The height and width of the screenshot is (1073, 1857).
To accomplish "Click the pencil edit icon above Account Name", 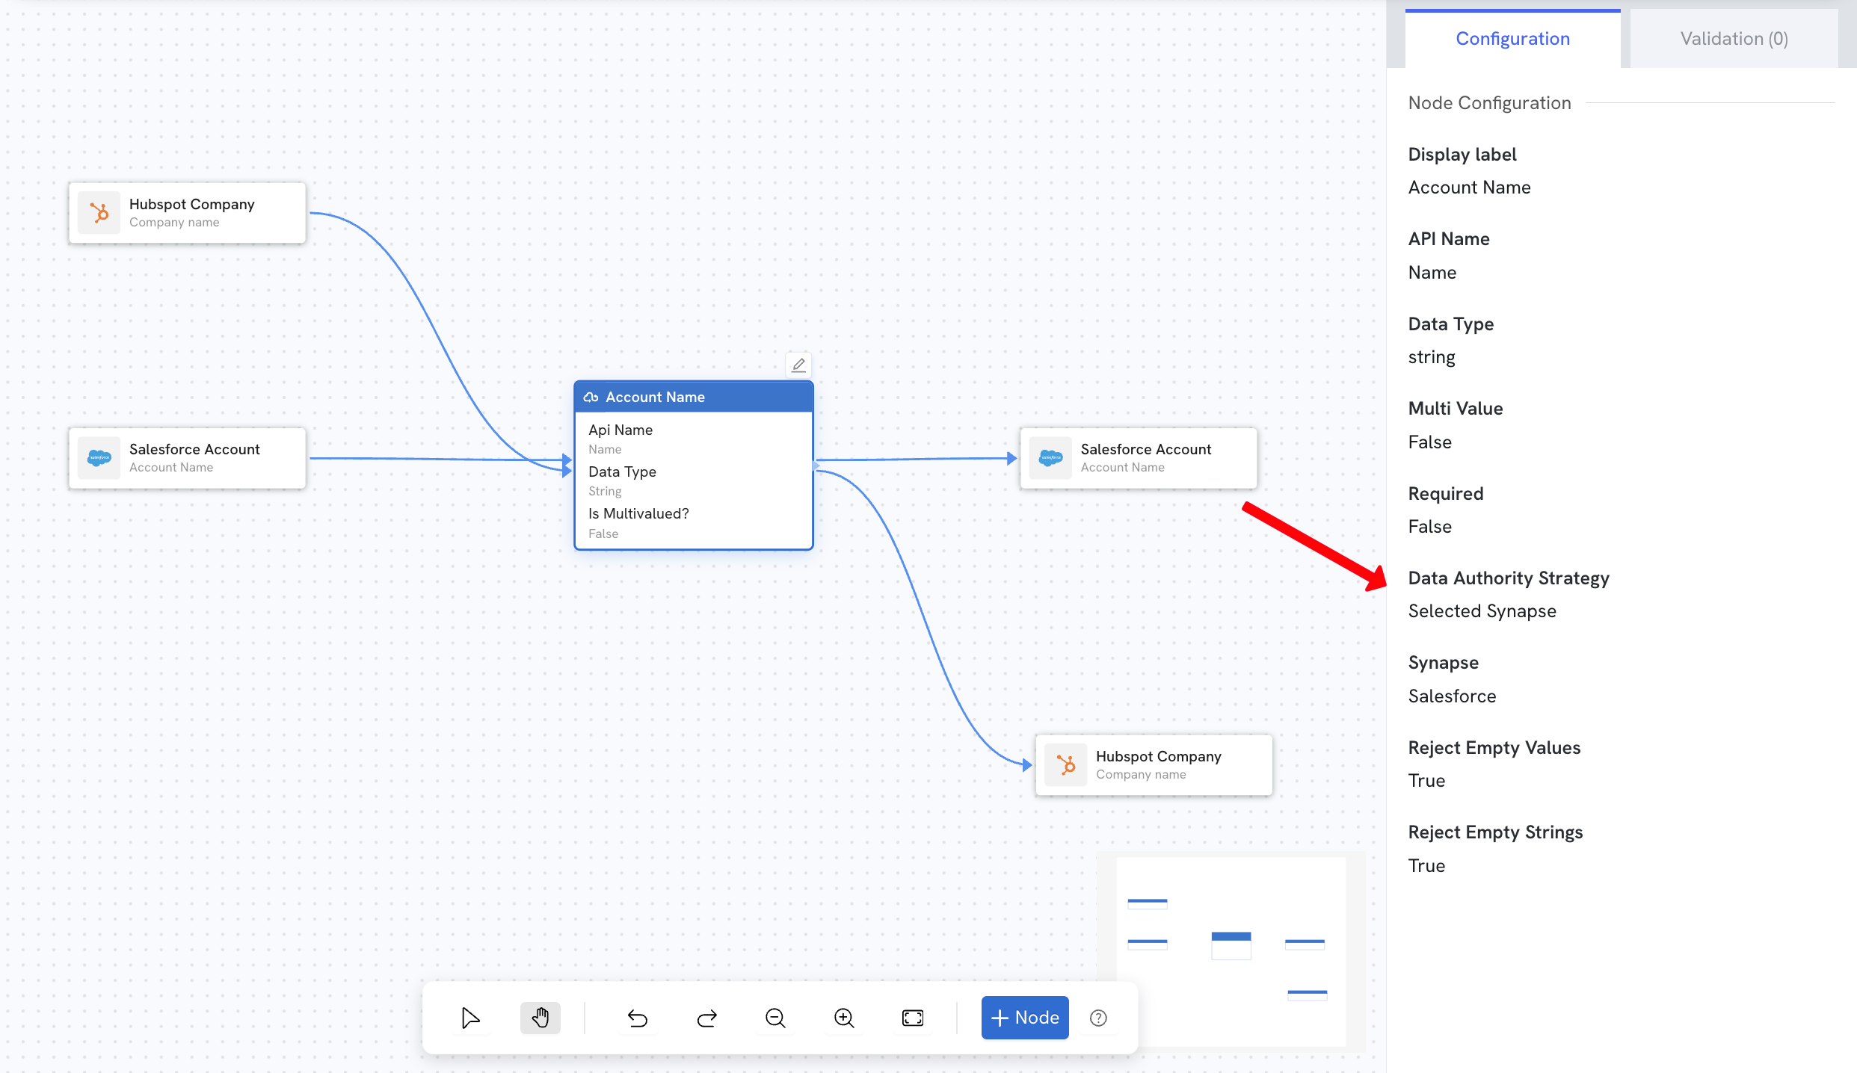I will pos(798,365).
